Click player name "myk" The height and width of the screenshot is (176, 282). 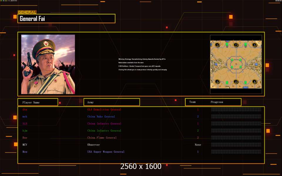25,116
